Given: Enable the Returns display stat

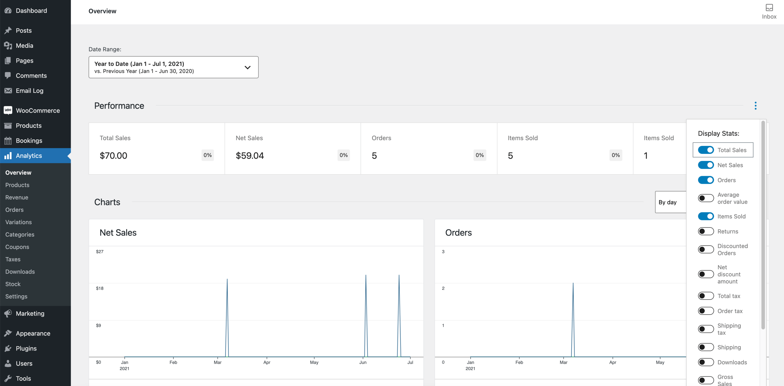Looking at the screenshot, I should (x=706, y=231).
